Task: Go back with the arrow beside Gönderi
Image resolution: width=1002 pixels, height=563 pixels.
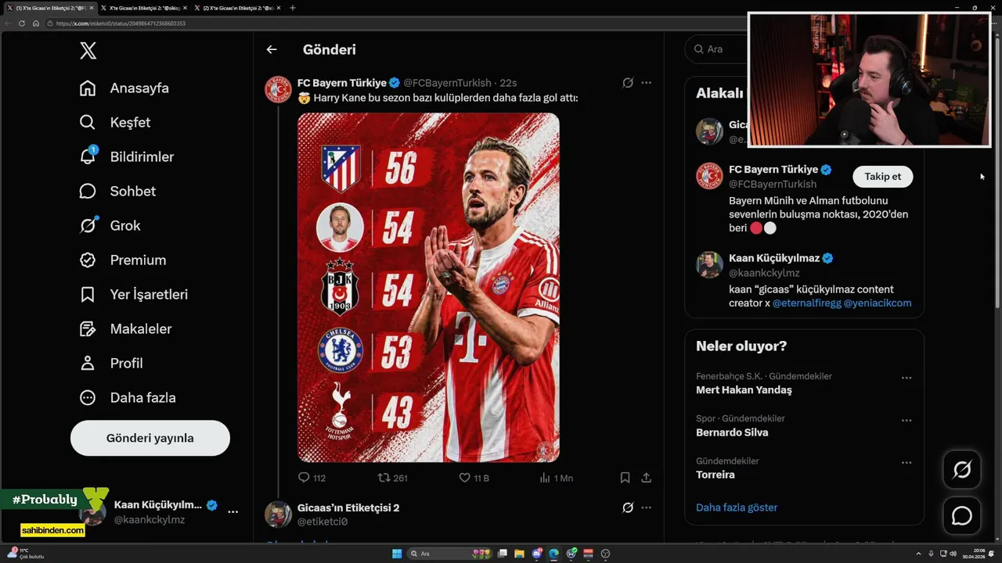Action: 272,49
